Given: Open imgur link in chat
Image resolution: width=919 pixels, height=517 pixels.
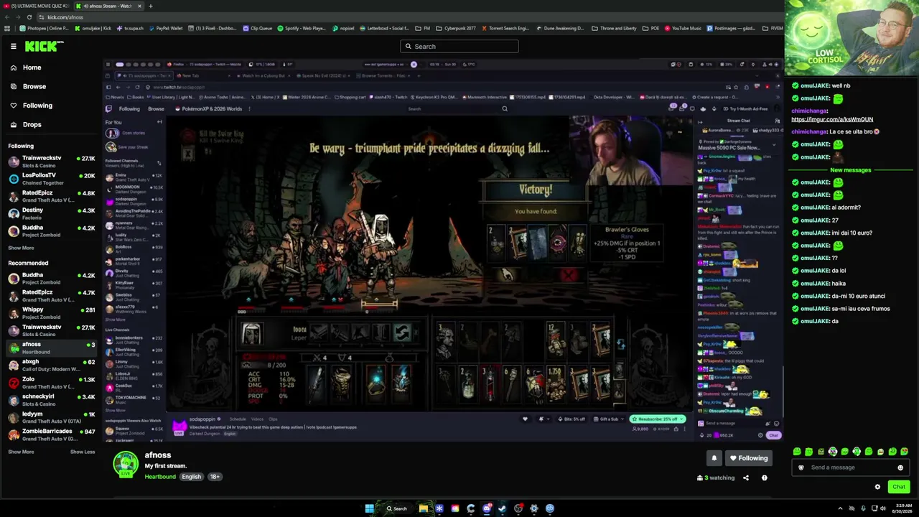Looking at the screenshot, I should (832, 119).
